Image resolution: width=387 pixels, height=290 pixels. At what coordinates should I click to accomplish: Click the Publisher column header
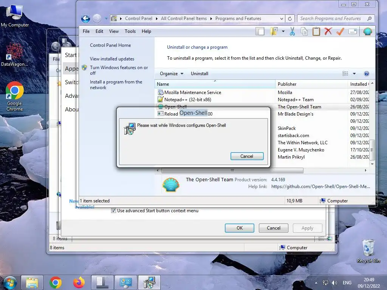point(311,84)
